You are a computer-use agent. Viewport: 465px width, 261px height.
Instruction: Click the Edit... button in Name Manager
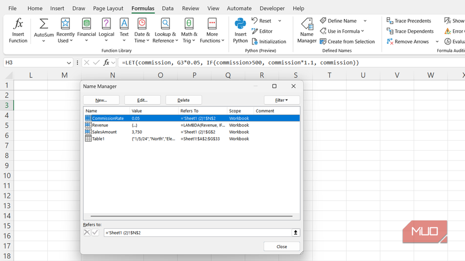point(143,100)
